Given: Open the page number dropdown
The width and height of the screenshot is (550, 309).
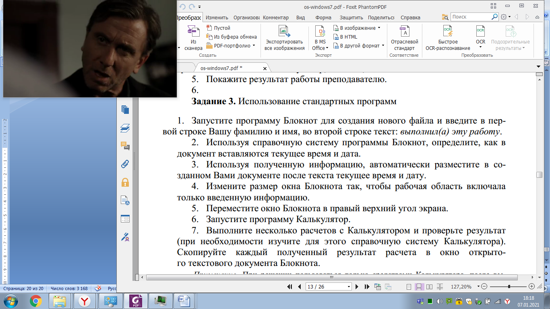Looking at the screenshot, I should [349, 286].
